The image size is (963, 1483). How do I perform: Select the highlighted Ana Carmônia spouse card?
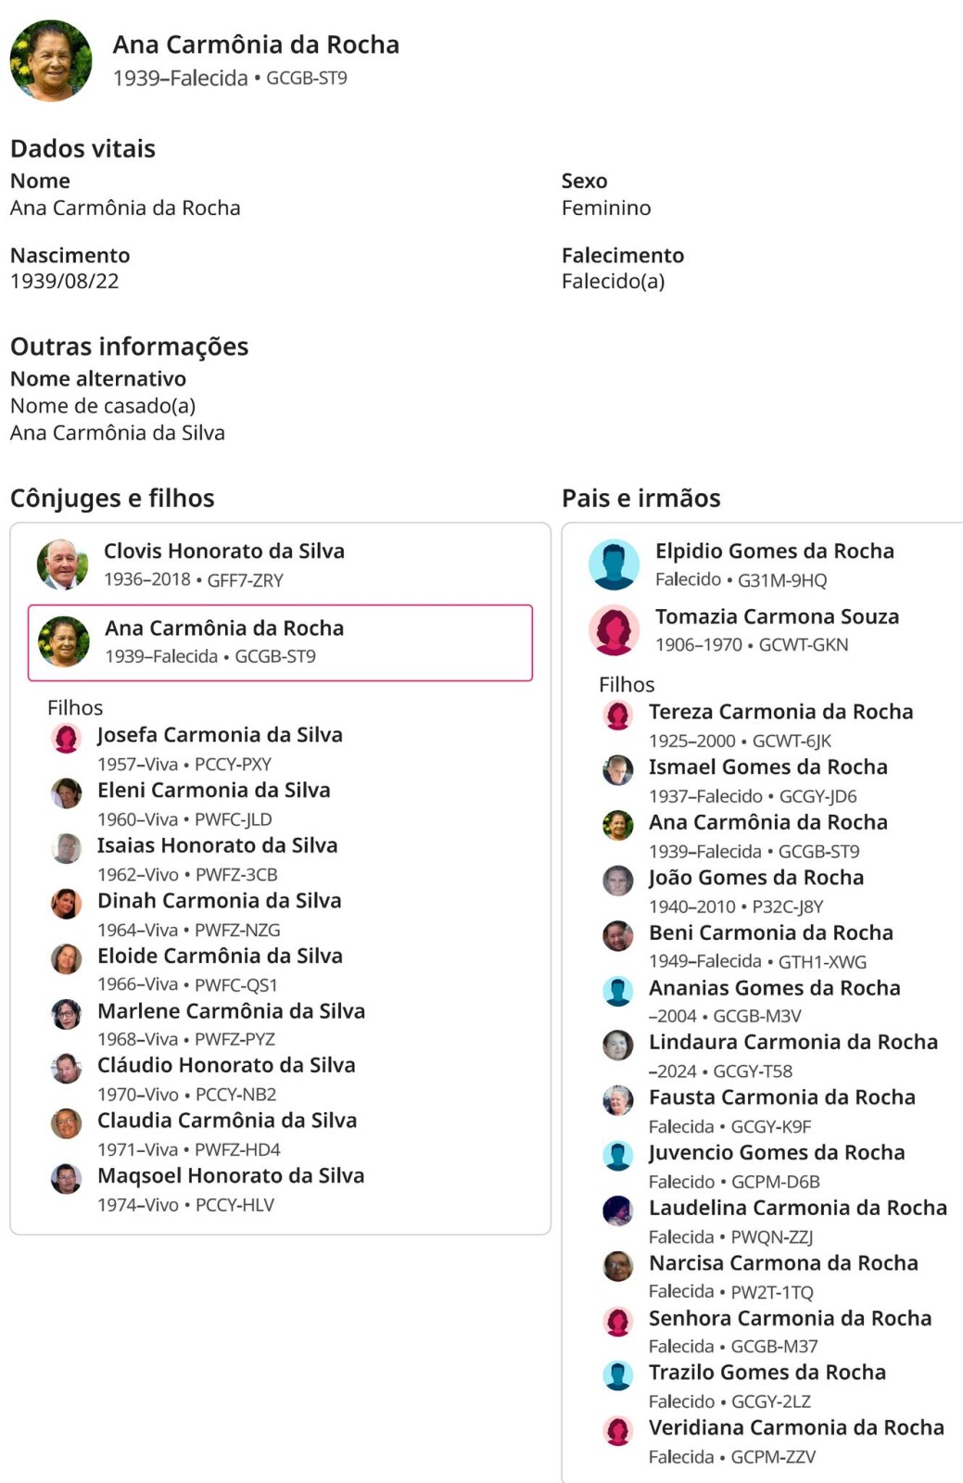tap(280, 642)
